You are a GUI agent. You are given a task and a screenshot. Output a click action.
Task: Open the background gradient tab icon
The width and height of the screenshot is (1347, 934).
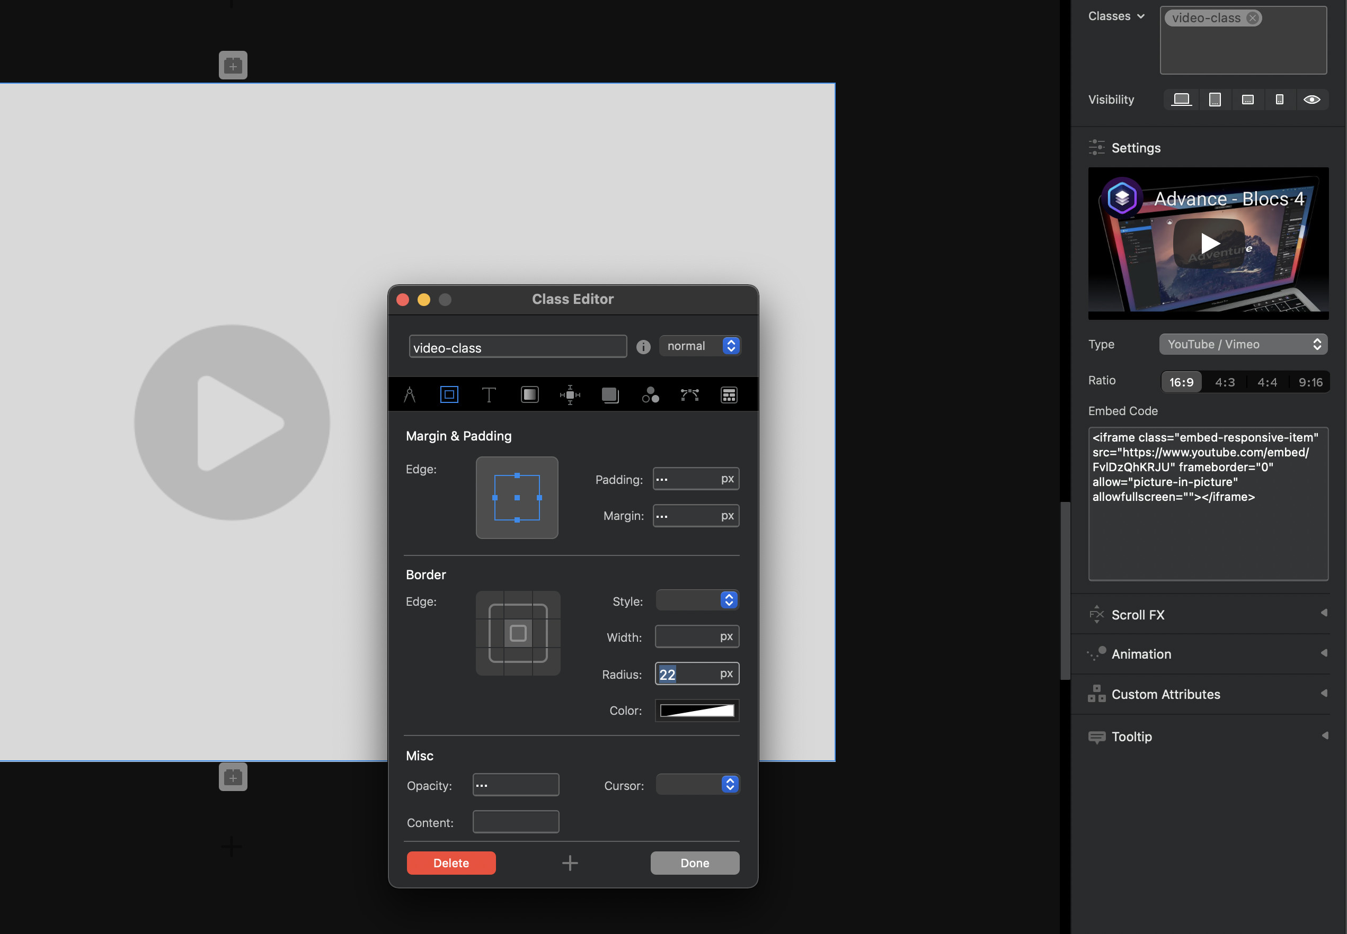tap(529, 395)
